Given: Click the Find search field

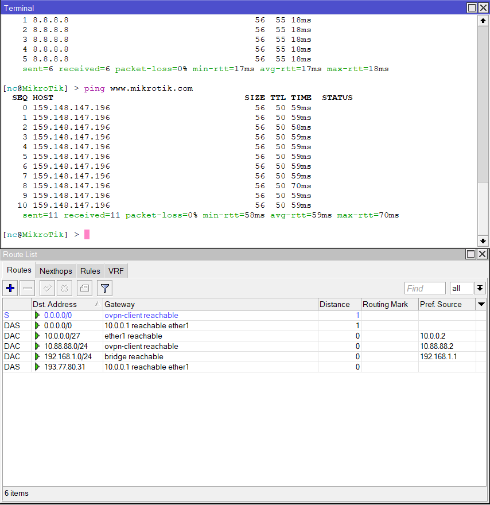Looking at the screenshot, I should tap(425, 288).
